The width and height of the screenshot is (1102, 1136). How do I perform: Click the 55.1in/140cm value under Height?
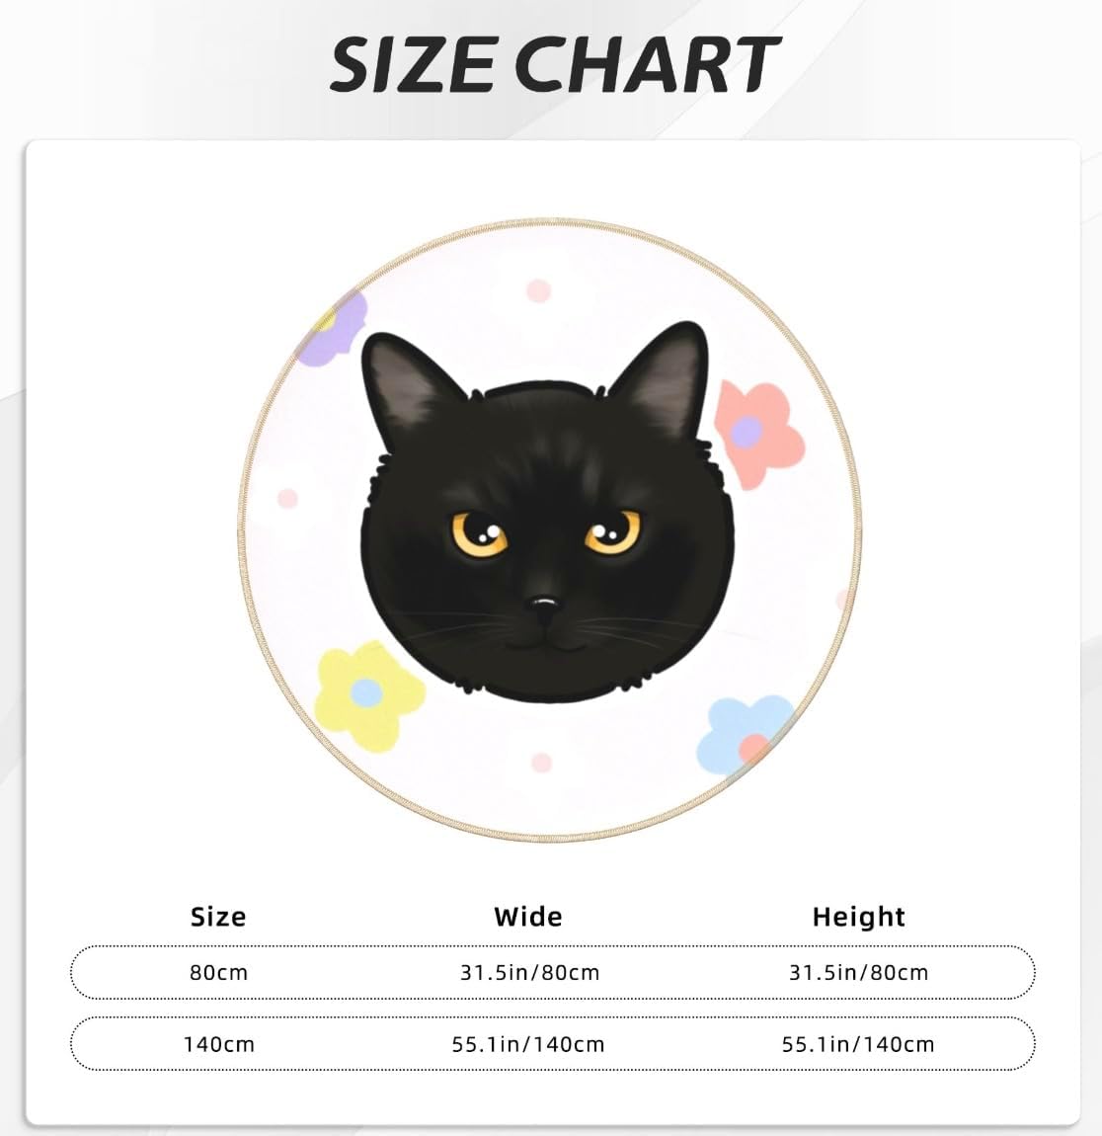[858, 1044]
